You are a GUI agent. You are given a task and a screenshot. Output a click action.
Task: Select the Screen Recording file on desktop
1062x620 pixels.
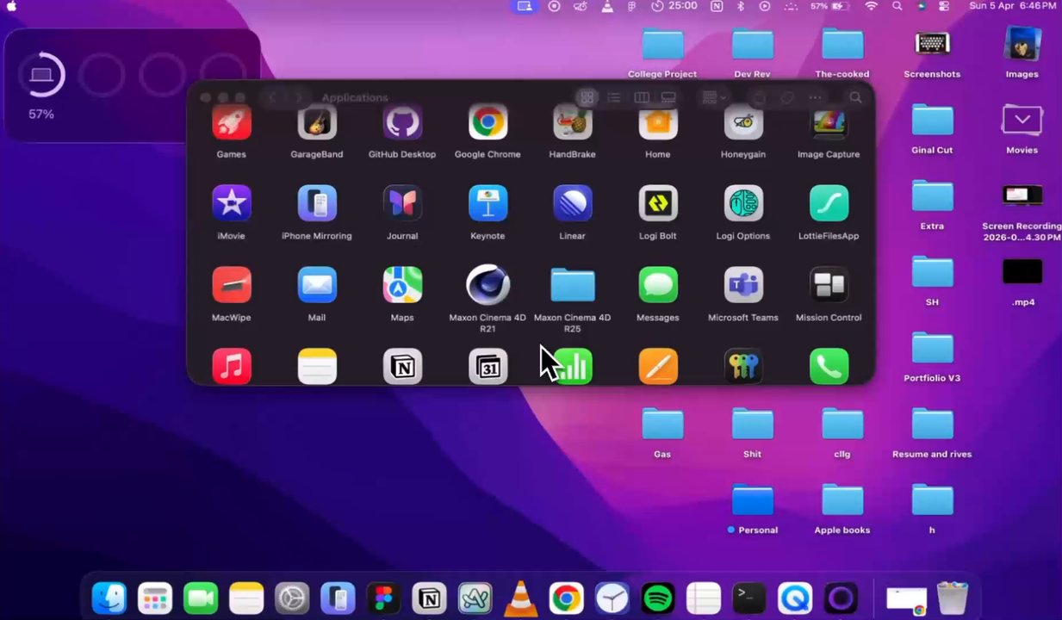pos(1022,196)
